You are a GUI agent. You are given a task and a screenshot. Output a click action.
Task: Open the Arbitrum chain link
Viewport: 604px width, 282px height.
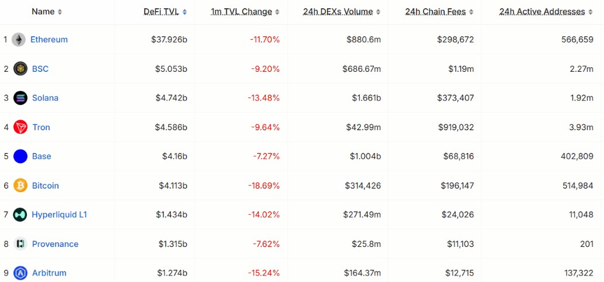coord(49,273)
